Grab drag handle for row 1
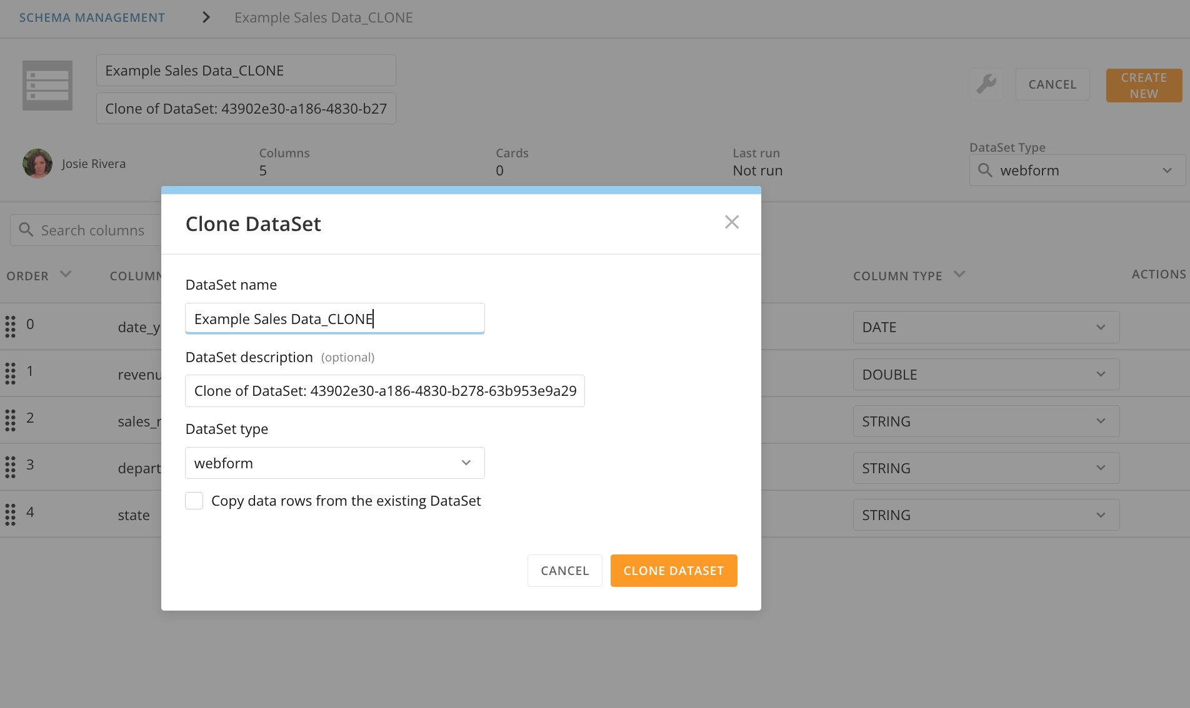This screenshot has height=708, width=1190. [10, 373]
